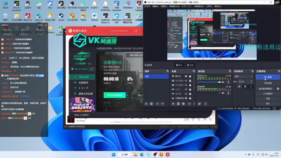Open Settings from OBS controls

coord(268,99)
